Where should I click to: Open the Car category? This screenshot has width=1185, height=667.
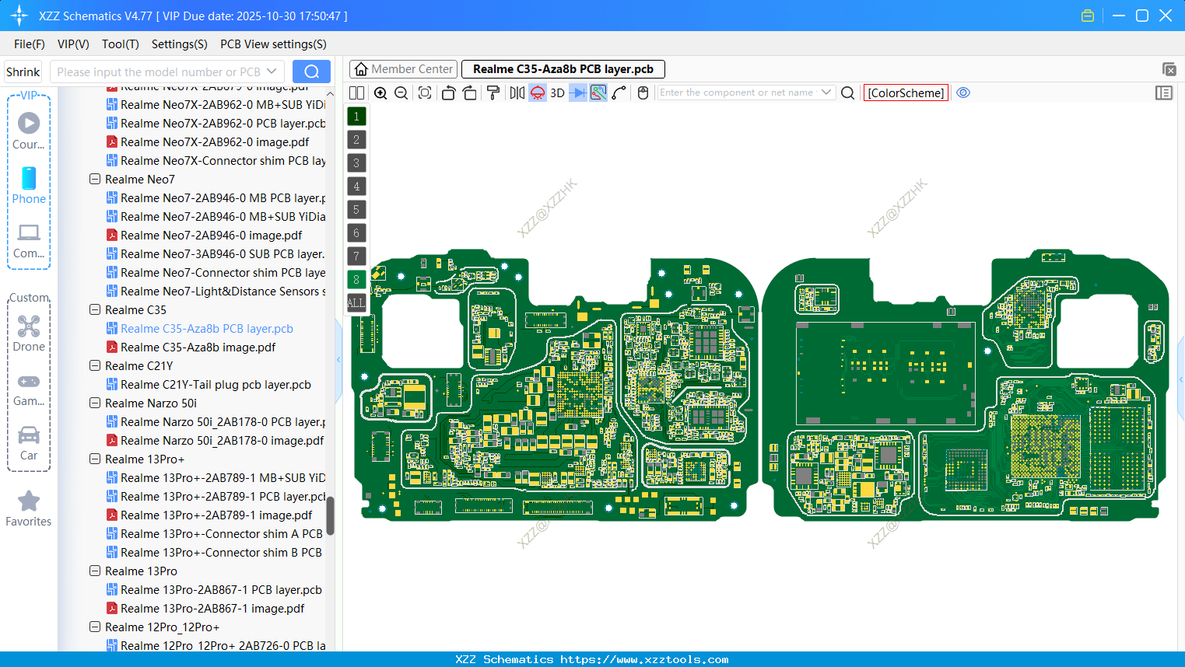coord(29,443)
